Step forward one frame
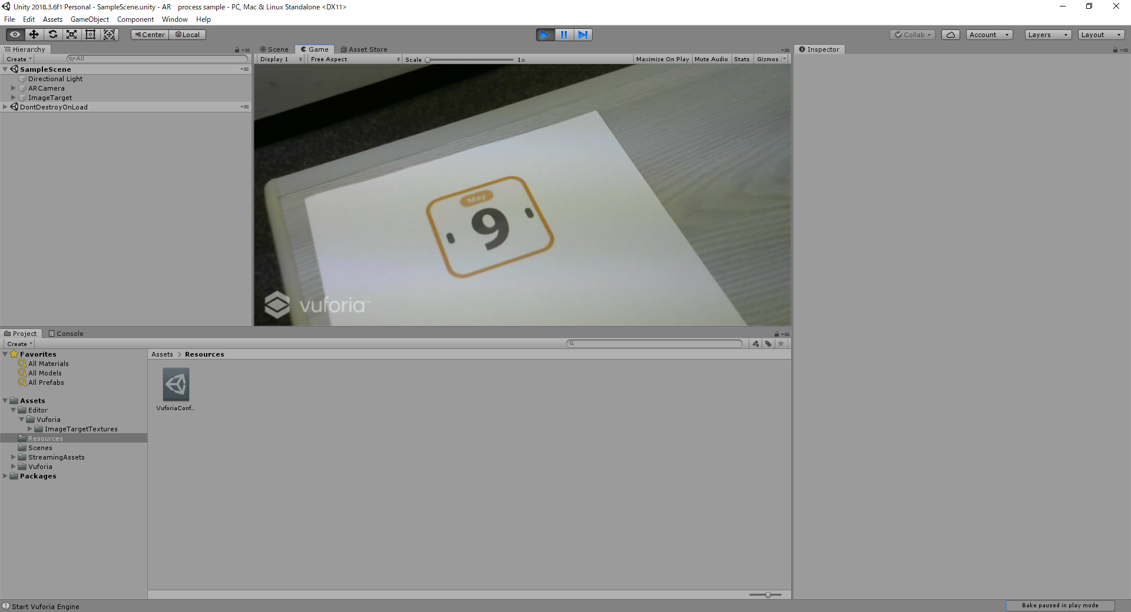 (583, 35)
